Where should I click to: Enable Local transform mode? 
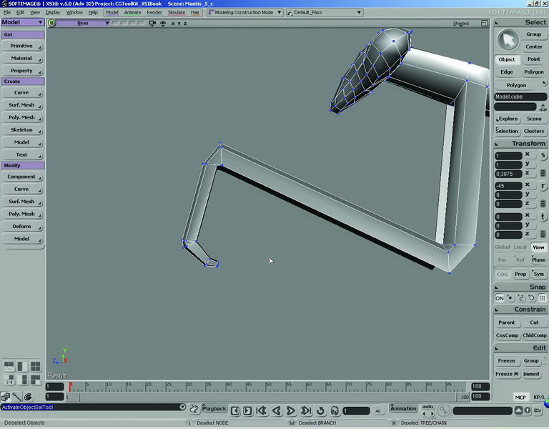[x=520, y=247]
